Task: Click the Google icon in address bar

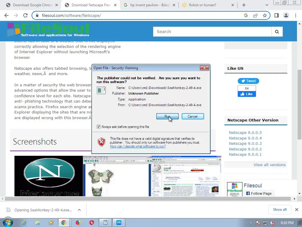Action: [x=246, y=15]
